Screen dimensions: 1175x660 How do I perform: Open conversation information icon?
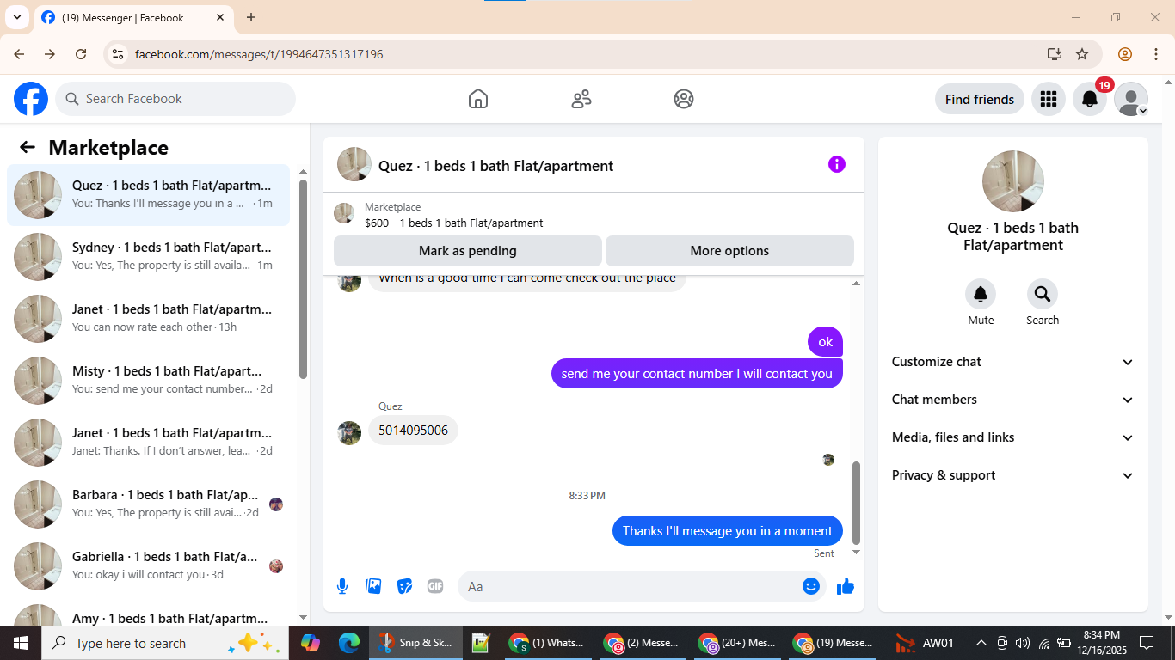[837, 164]
